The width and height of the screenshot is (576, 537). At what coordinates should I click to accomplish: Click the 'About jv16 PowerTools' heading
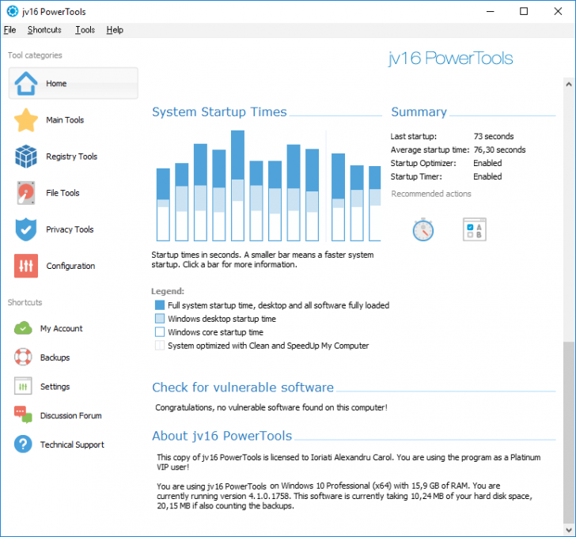pos(222,436)
